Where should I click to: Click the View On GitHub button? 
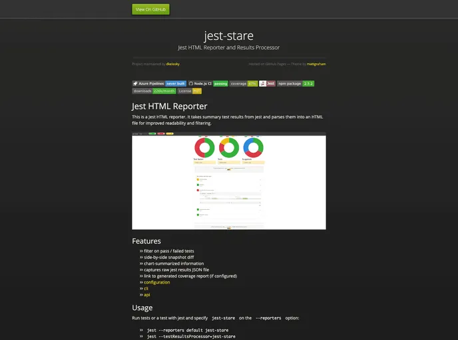click(150, 9)
